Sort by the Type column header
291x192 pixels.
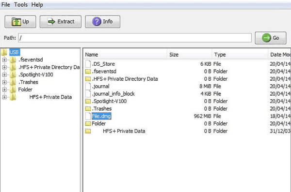tap(240, 55)
